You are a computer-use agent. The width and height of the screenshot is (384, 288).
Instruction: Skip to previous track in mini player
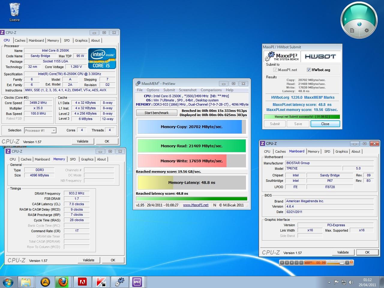coord(296,262)
